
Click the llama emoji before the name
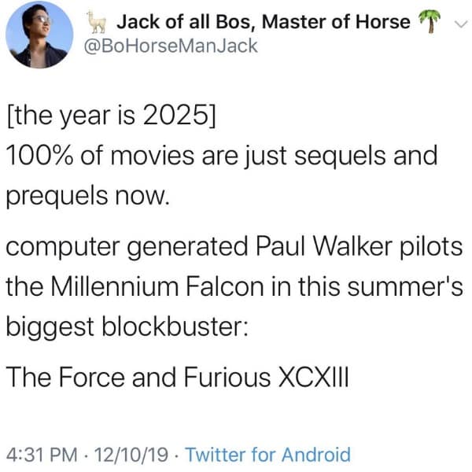(x=100, y=22)
